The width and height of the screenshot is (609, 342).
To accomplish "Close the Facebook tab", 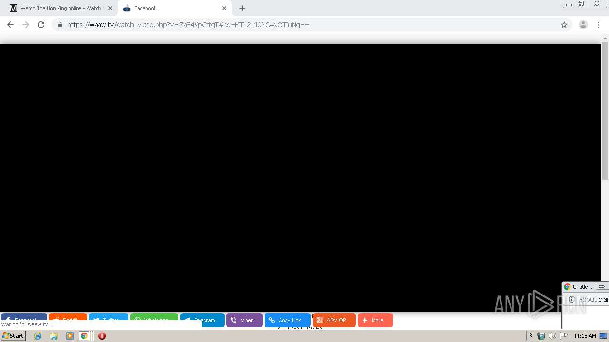I will coord(224,8).
